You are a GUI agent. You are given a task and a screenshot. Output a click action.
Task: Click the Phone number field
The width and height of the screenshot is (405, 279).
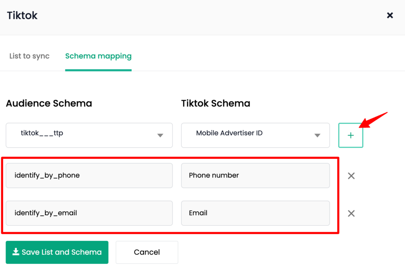pos(255,176)
